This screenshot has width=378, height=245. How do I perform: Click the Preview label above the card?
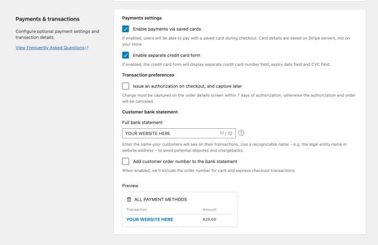pyautogui.click(x=130, y=185)
